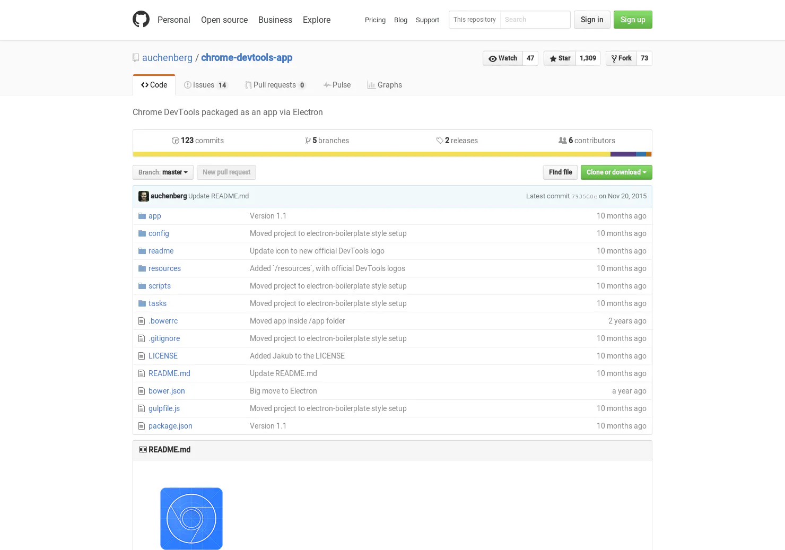View the 5 branches list
The image size is (785, 550).
[x=327, y=141]
